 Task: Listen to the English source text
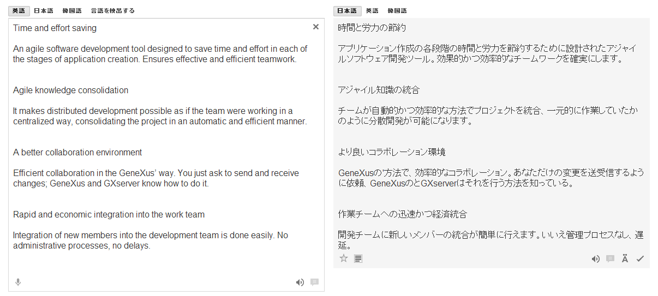[x=300, y=282]
